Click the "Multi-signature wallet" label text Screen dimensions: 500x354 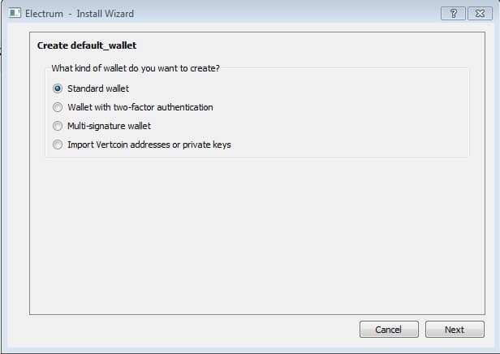[x=109, y=126]
